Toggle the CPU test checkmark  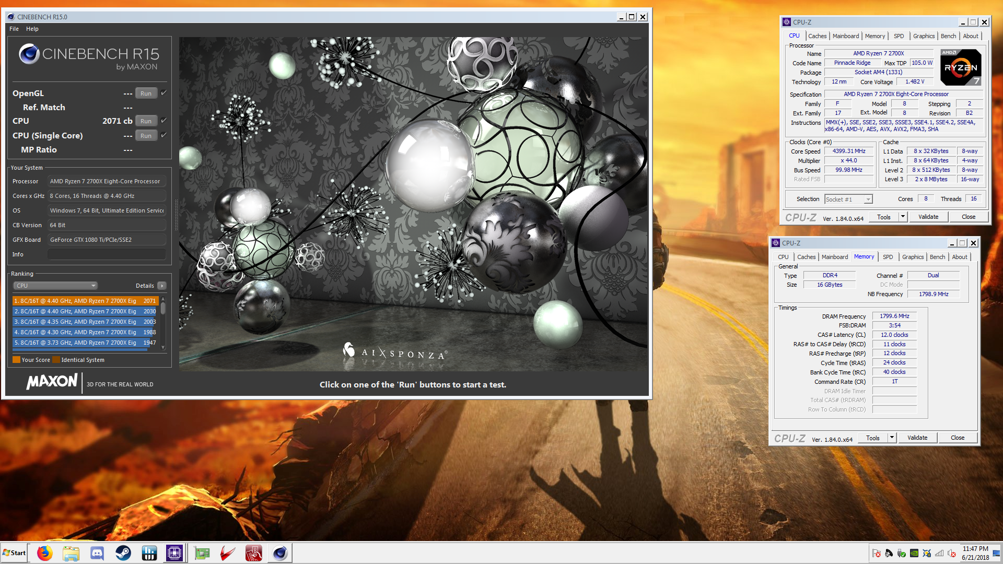[x=164, y=121]
